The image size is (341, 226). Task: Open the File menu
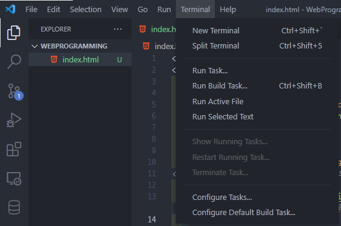pos(32,10)
